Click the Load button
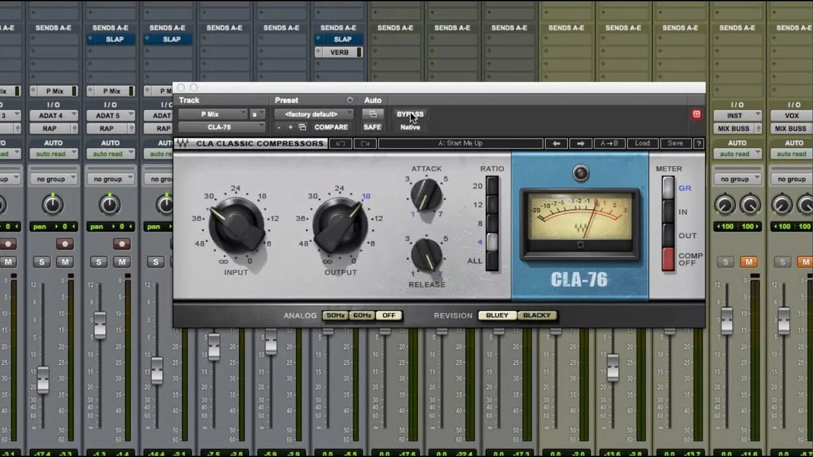This screenshot has width=813, height=457. click(642, 143)
